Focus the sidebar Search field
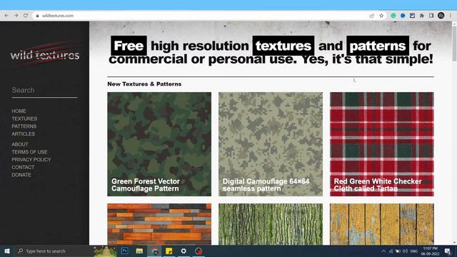Viewport: 457px width, 257px height. (44, 91)
